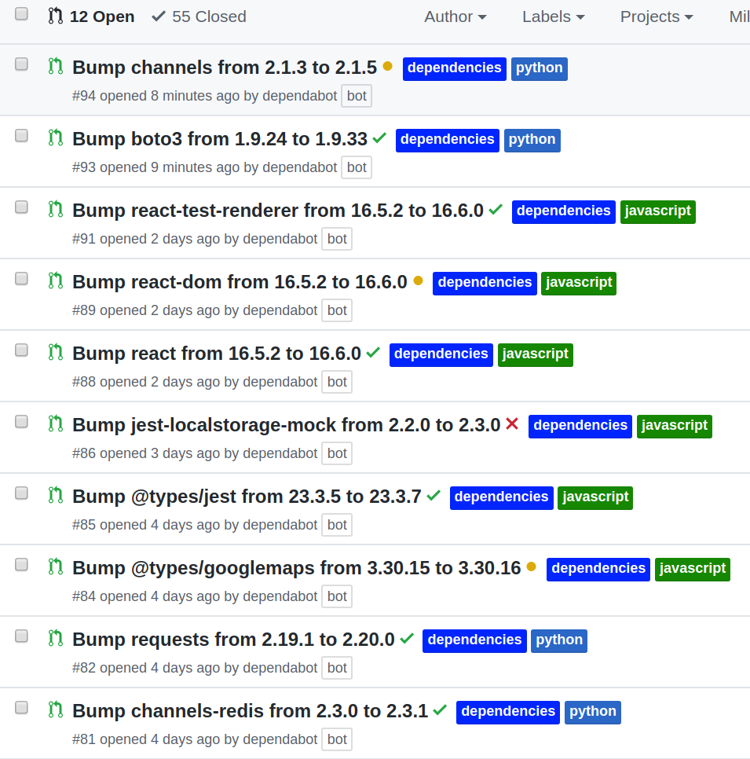Open Bump jest-localstorage-mock 2.2.0 to 2.3.0
The width and height of the screenshot is (750, 759).
click(287, 426)
